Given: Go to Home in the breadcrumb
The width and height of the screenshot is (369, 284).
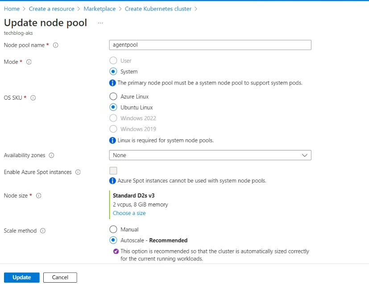Looking at the screenshot, I should 12,9.
